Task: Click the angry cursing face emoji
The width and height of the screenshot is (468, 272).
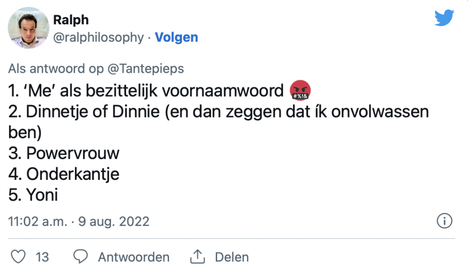Action: [x=300, y=91]
